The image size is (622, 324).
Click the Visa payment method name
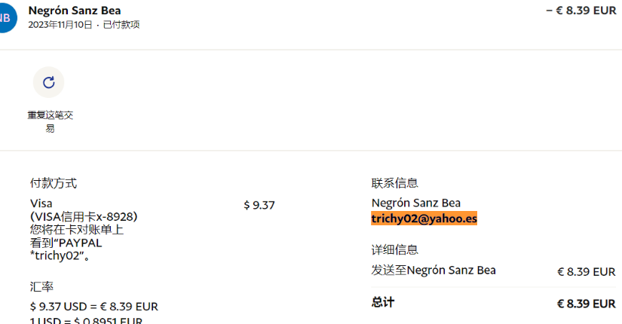click(x=41, y=203)
